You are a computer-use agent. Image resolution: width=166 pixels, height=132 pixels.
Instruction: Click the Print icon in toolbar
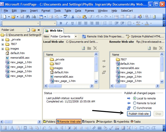[x=51, y=17]
